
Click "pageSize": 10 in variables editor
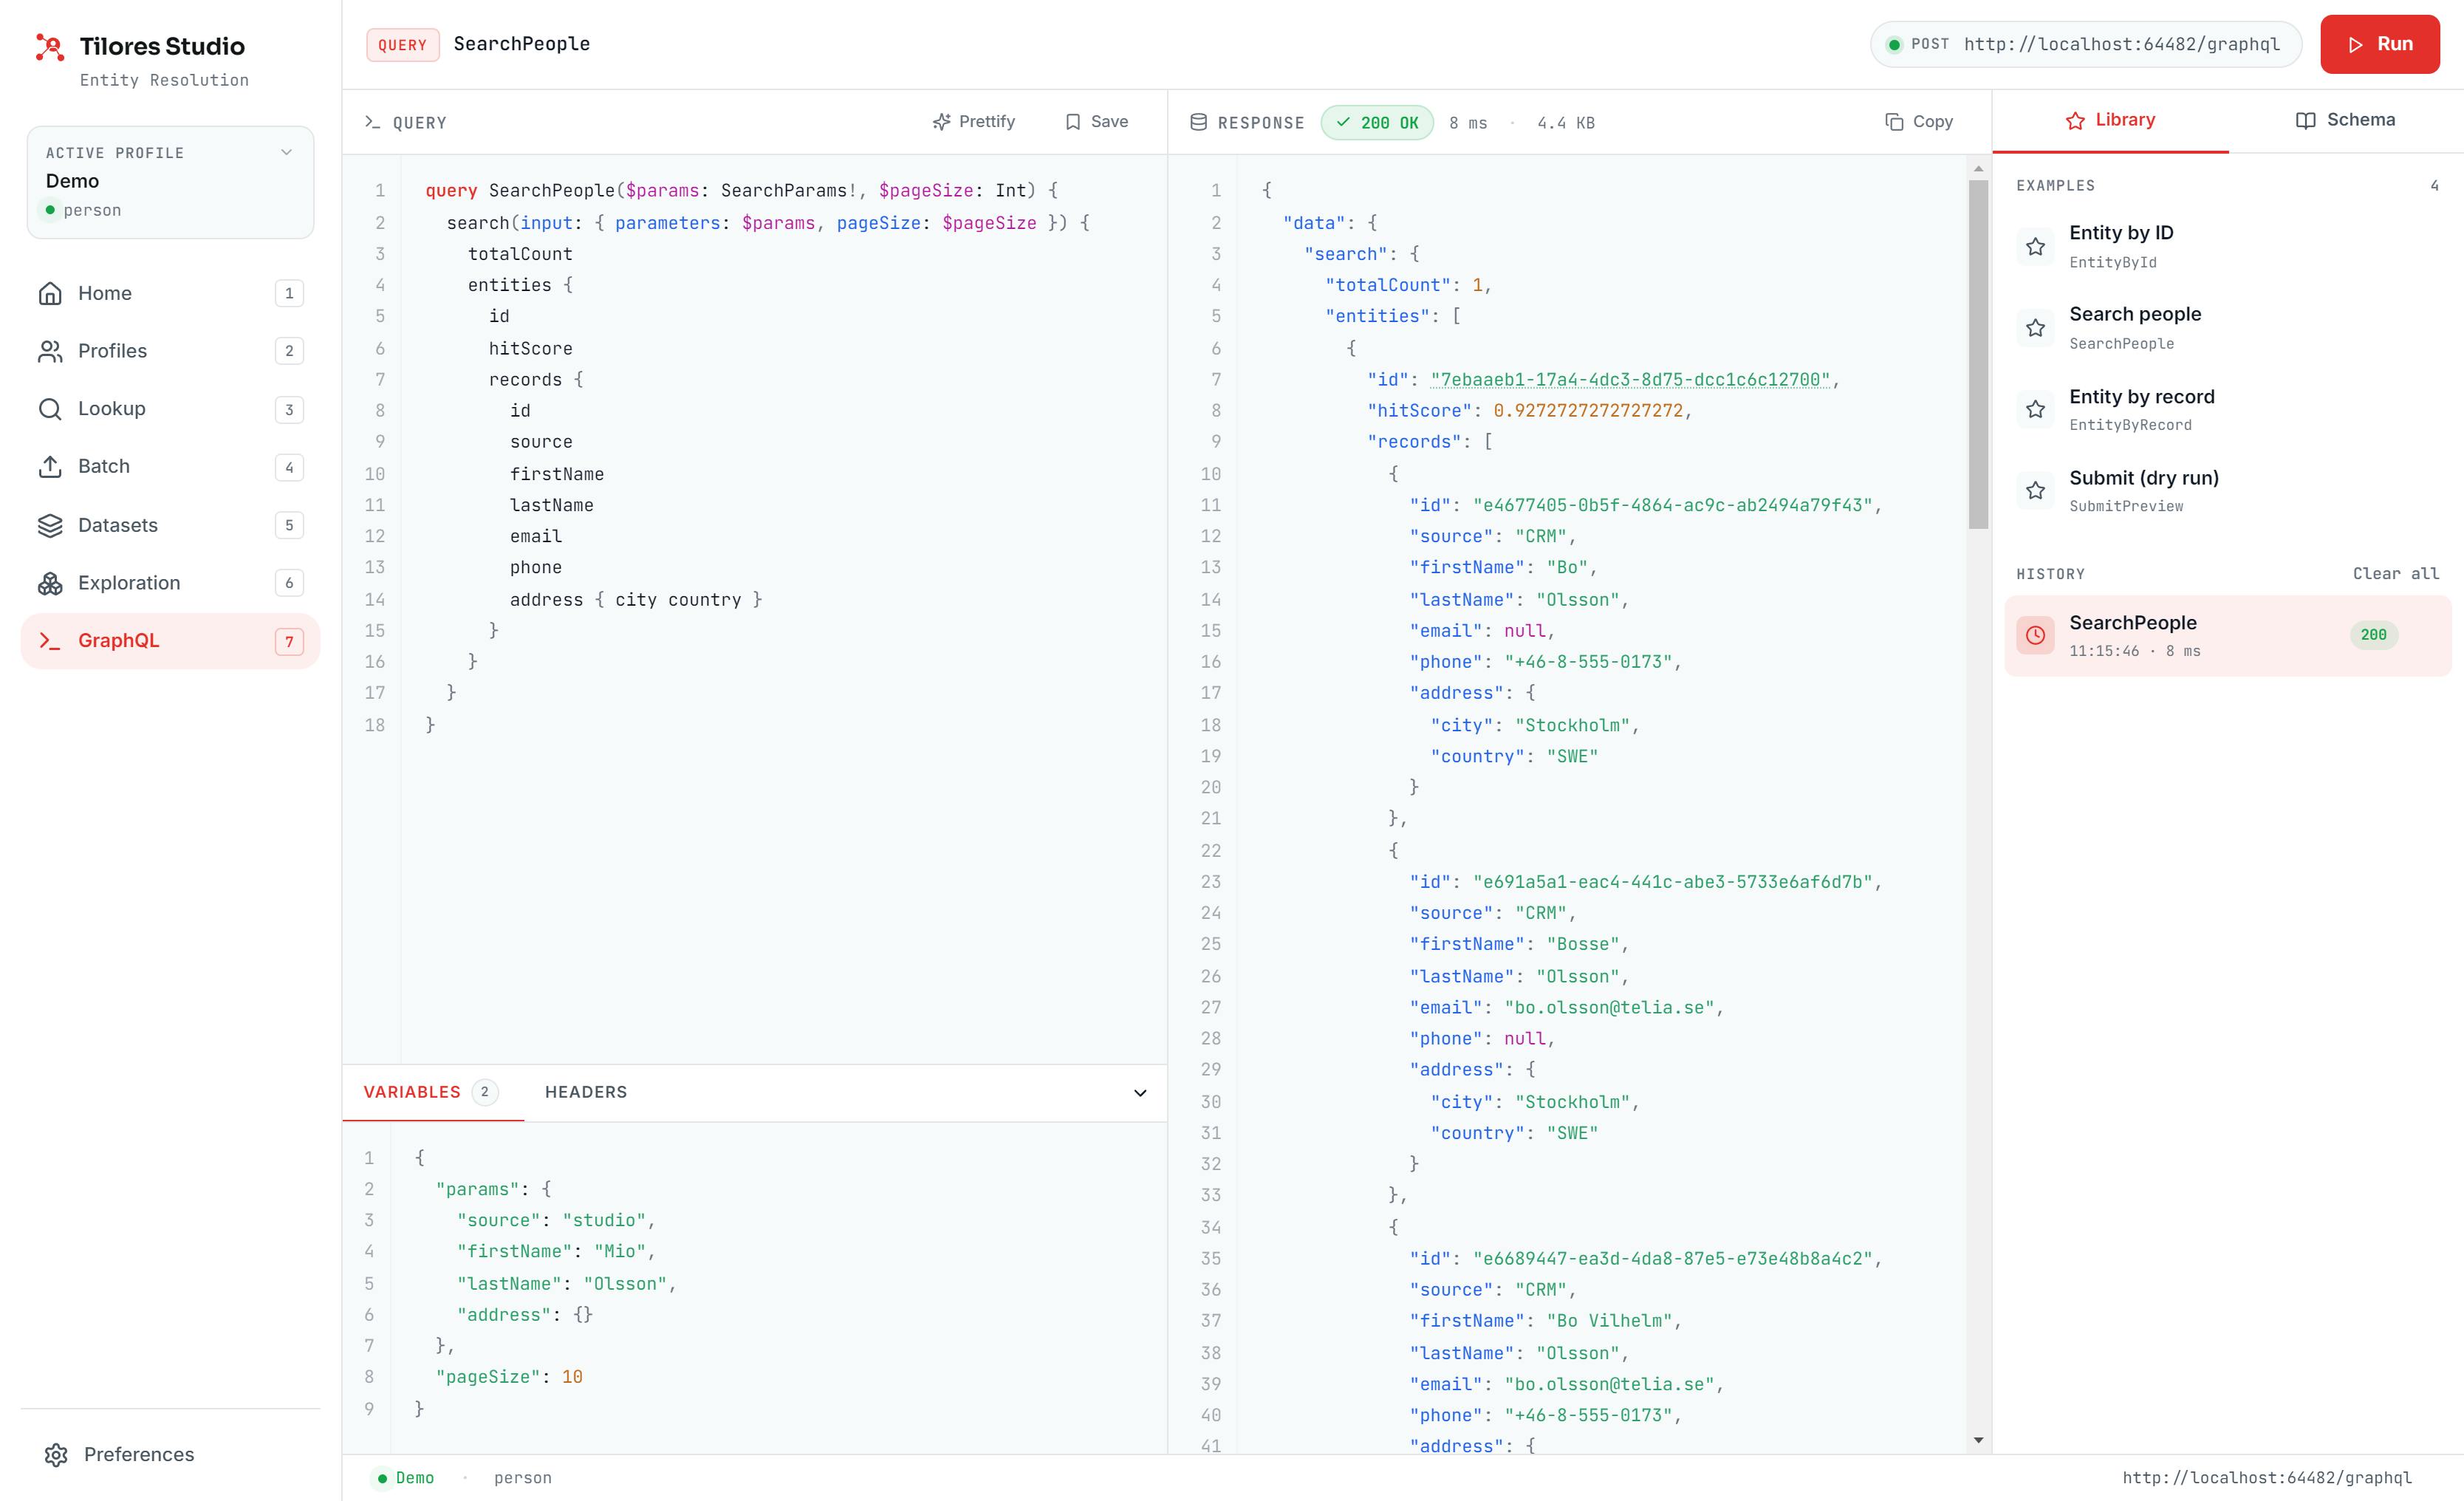(509, 1377)
